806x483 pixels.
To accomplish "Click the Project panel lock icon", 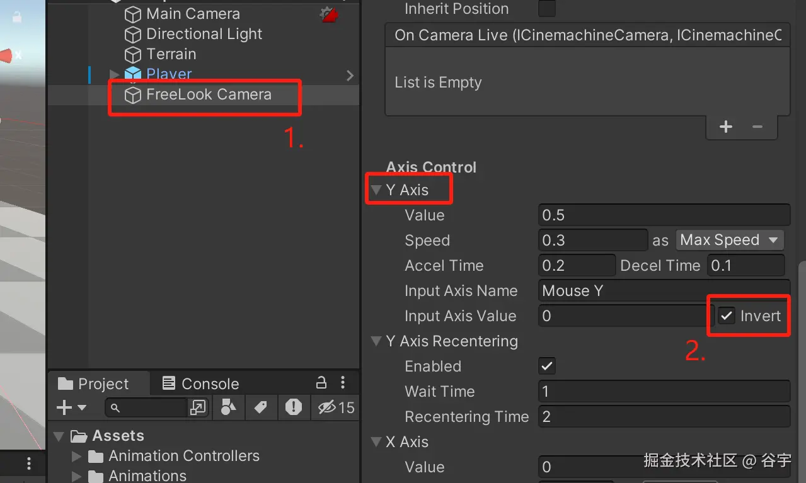I will point(321,383).
